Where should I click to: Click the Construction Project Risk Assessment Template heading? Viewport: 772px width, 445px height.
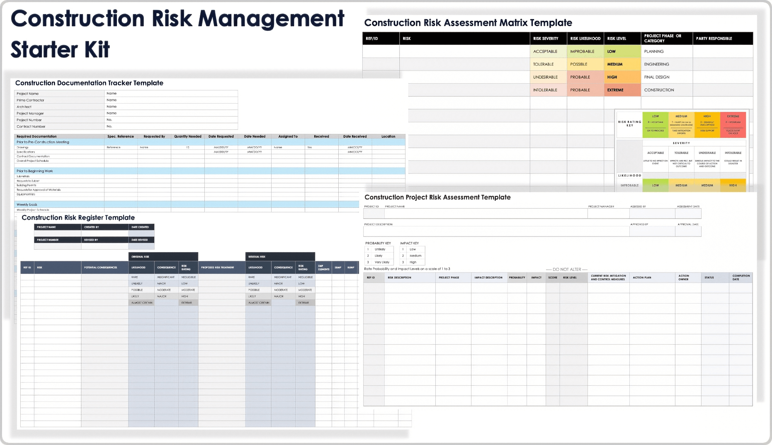pyautogui.click(x=437, y=197)
